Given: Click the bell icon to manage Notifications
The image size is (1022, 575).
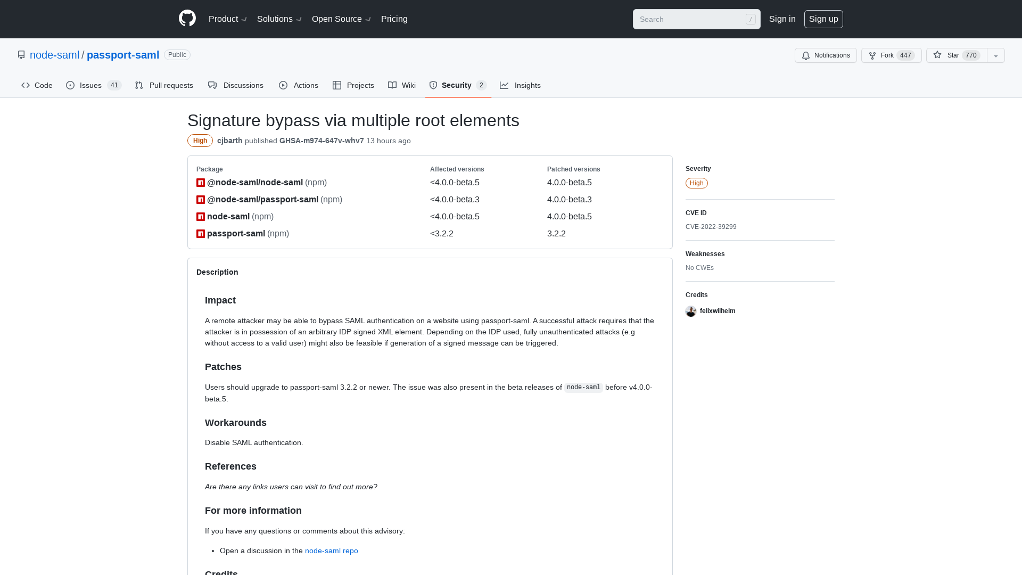Looking at the screenshot, I should 805,55.
